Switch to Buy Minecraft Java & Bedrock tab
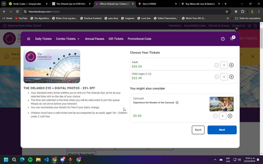This screenshot has width=263, height=164. click(200, 4)
